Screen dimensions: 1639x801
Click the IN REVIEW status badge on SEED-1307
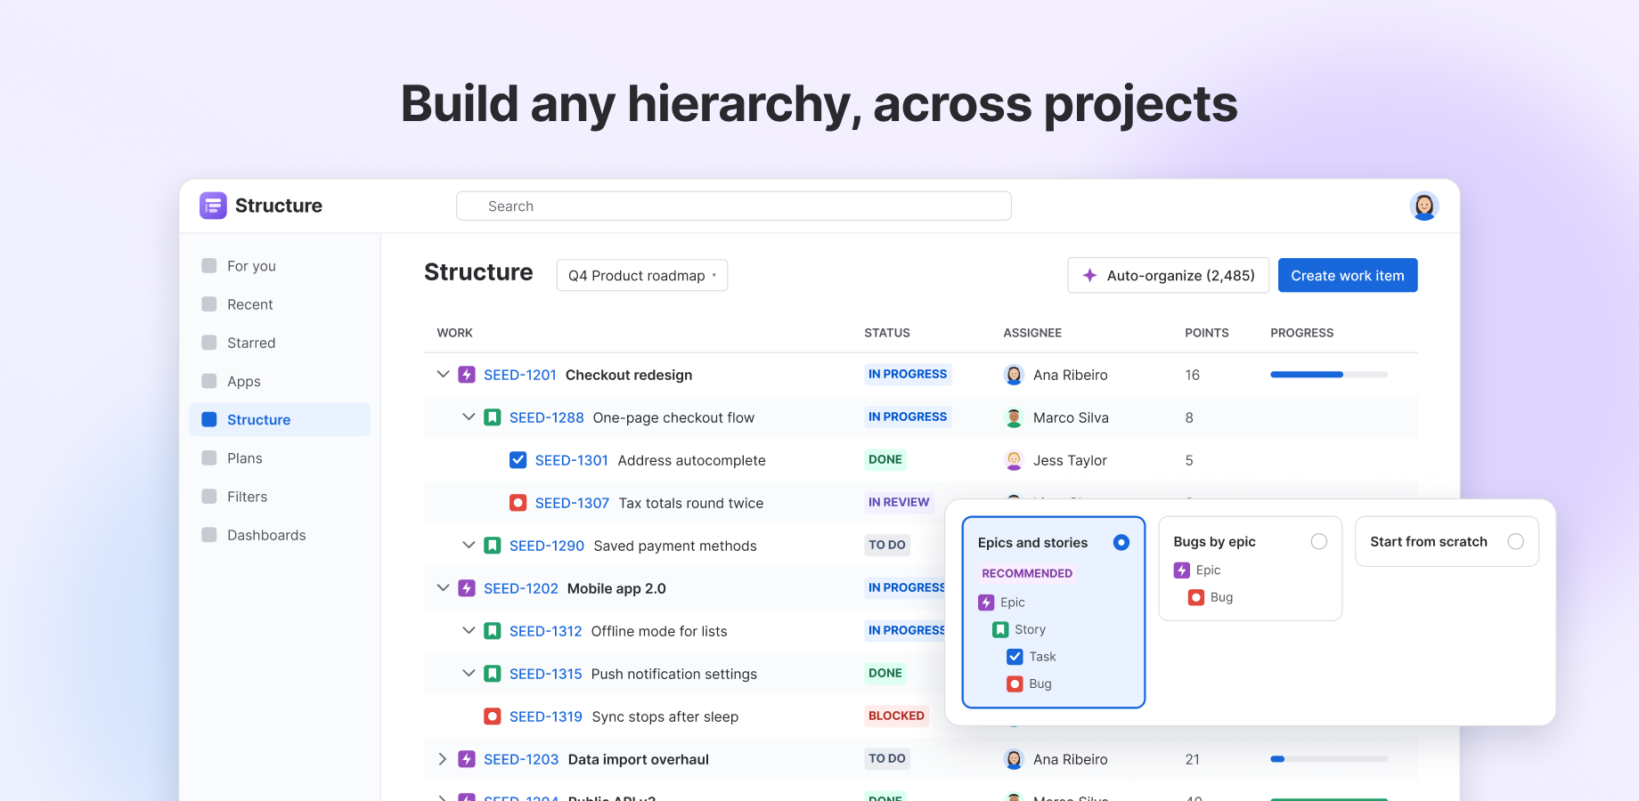(899, 502)
